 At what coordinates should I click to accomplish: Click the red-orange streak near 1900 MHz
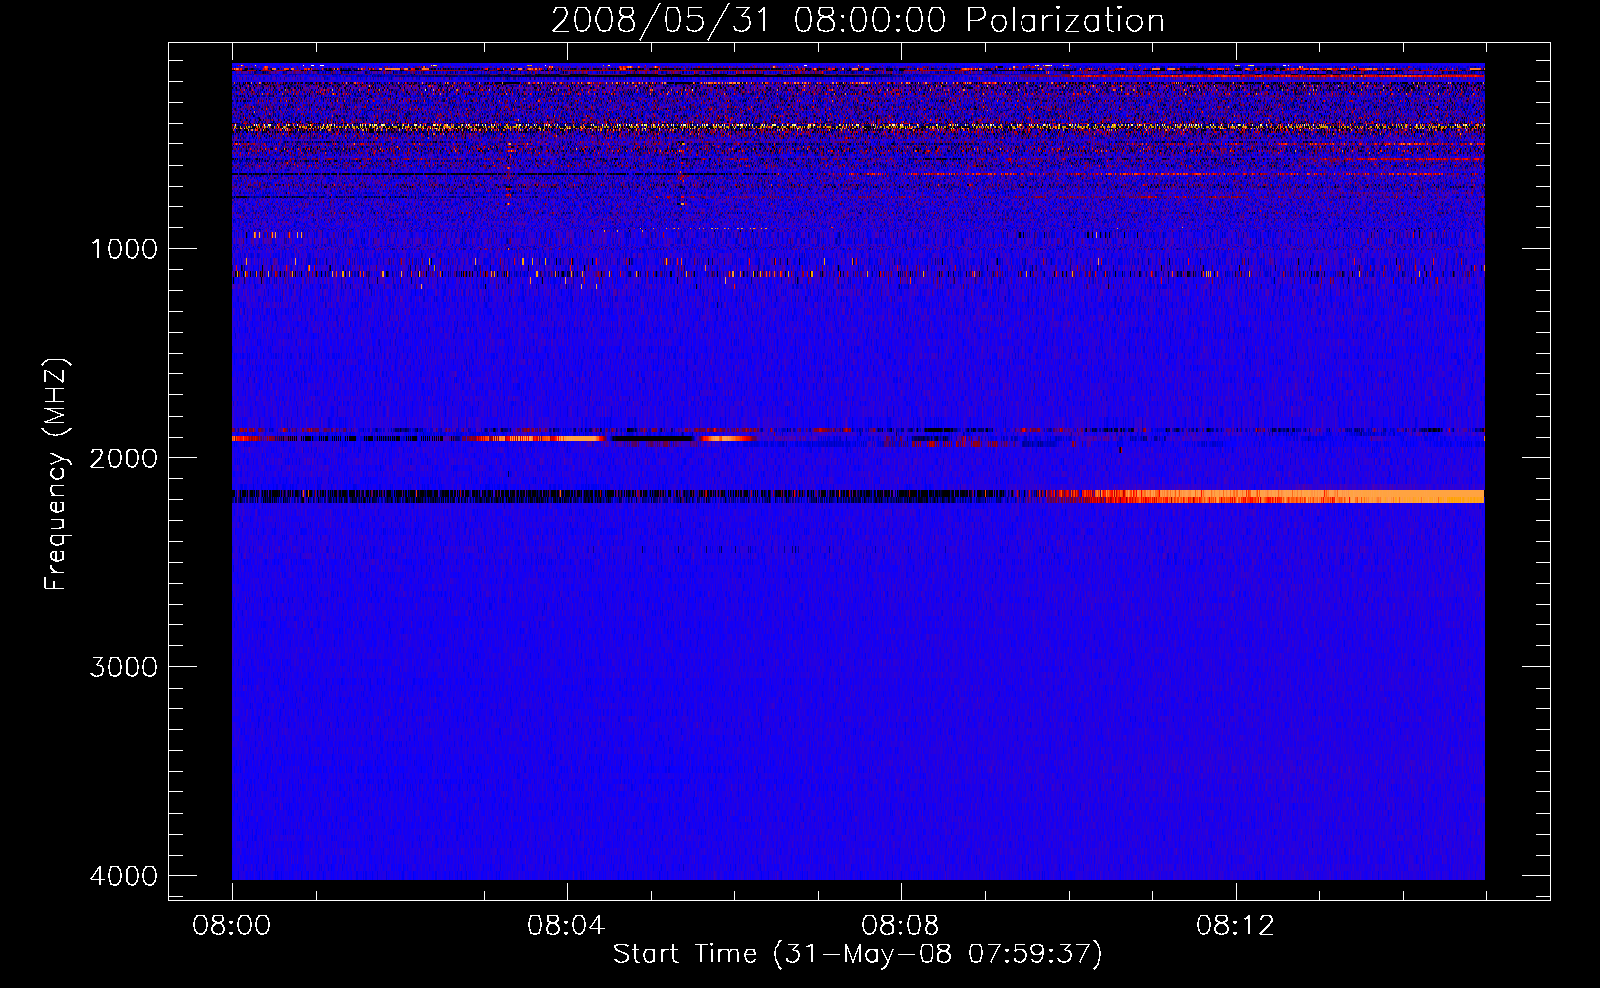539,438
